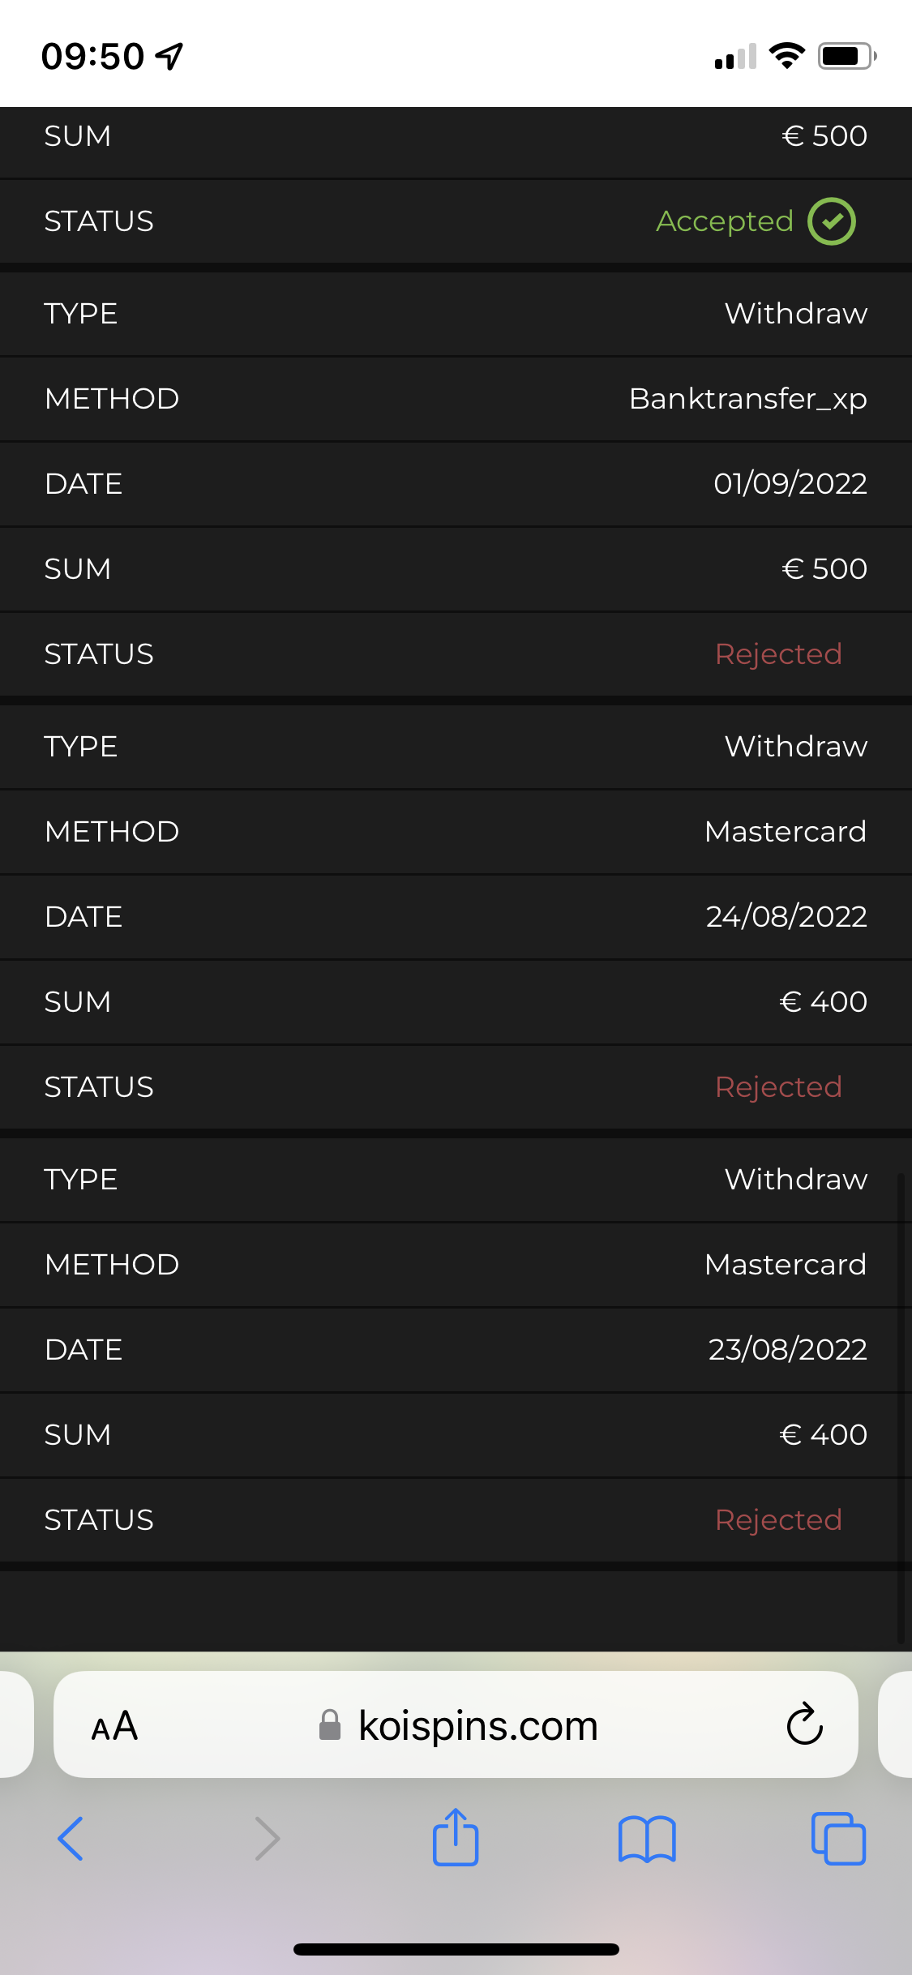Viewport: 912px width, 1975px height.
Task: Open the AA reader options menu
Action: (x=114, y=1725)
